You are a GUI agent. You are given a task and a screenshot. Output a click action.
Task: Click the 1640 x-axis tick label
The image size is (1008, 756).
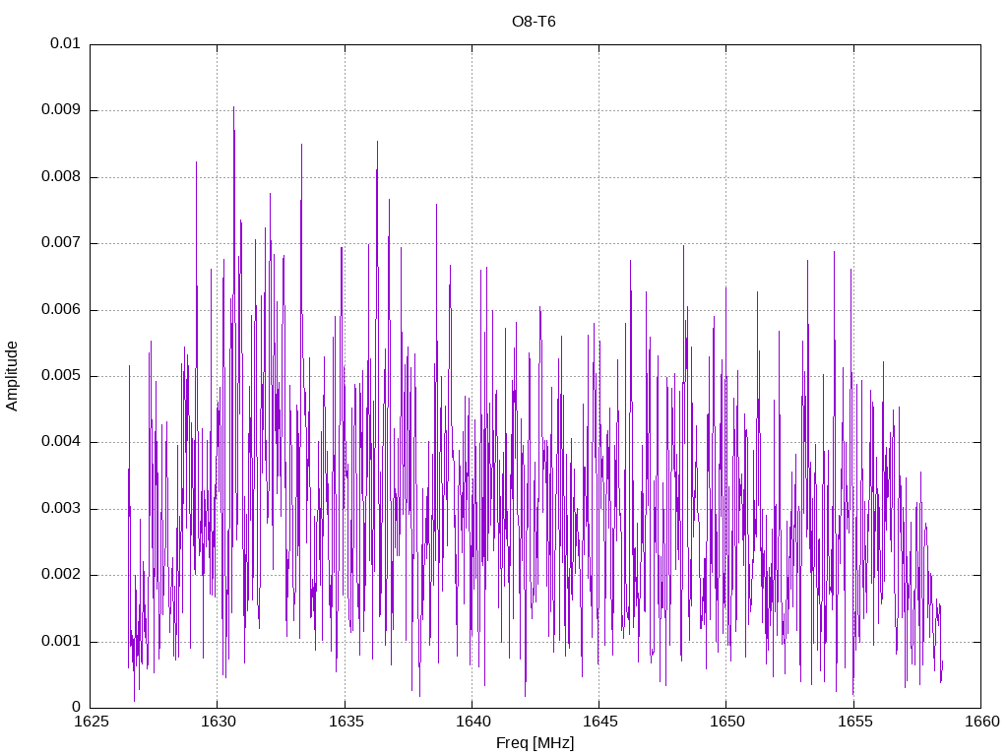coord(472,722)
